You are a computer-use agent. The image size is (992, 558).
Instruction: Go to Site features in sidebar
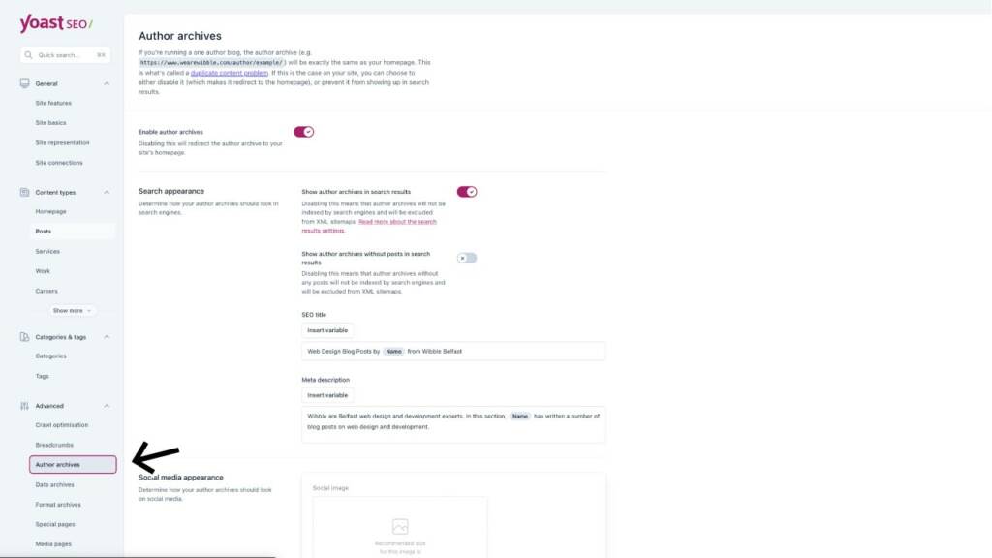[x=53, y=103]
